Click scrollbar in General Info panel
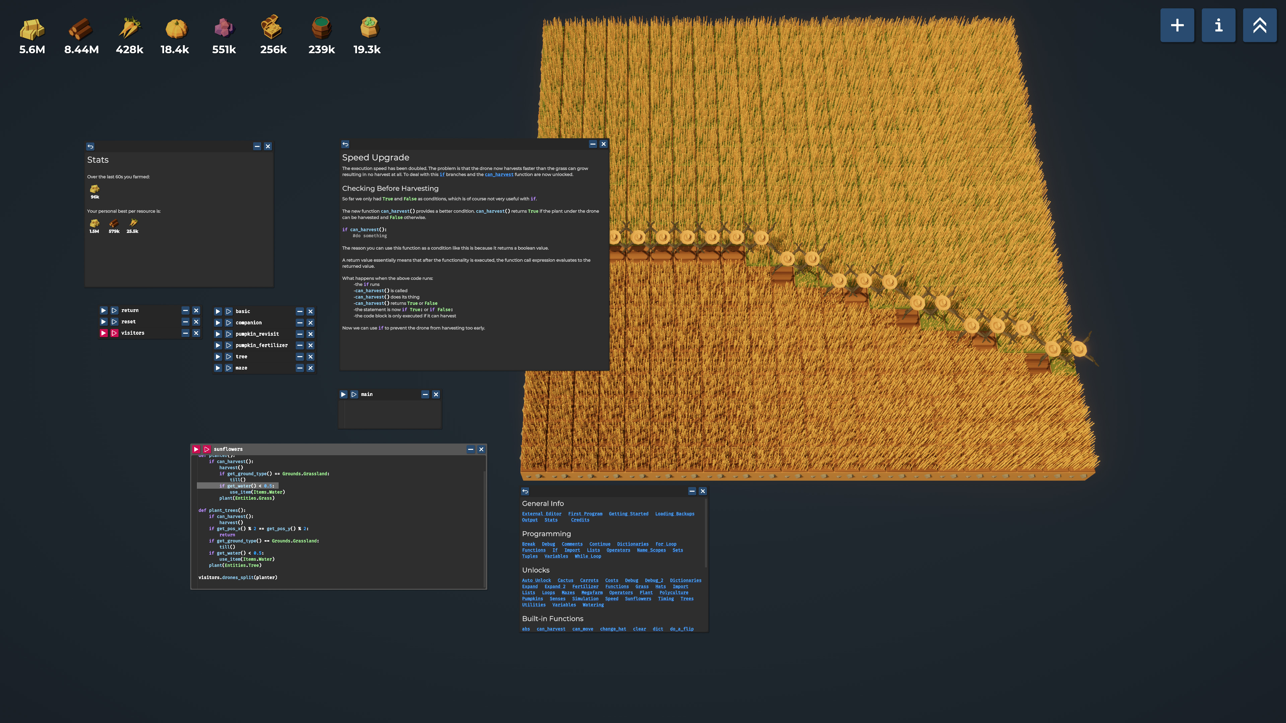The width and height of the screenshot is (1286, 723). (x=705, y=534)
